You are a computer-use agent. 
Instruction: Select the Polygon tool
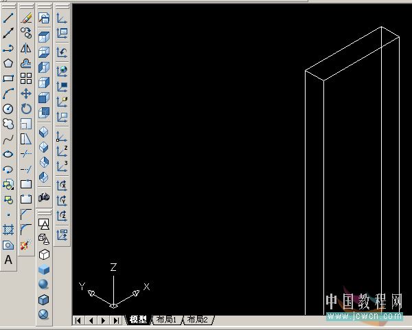(x=8, y=63)
